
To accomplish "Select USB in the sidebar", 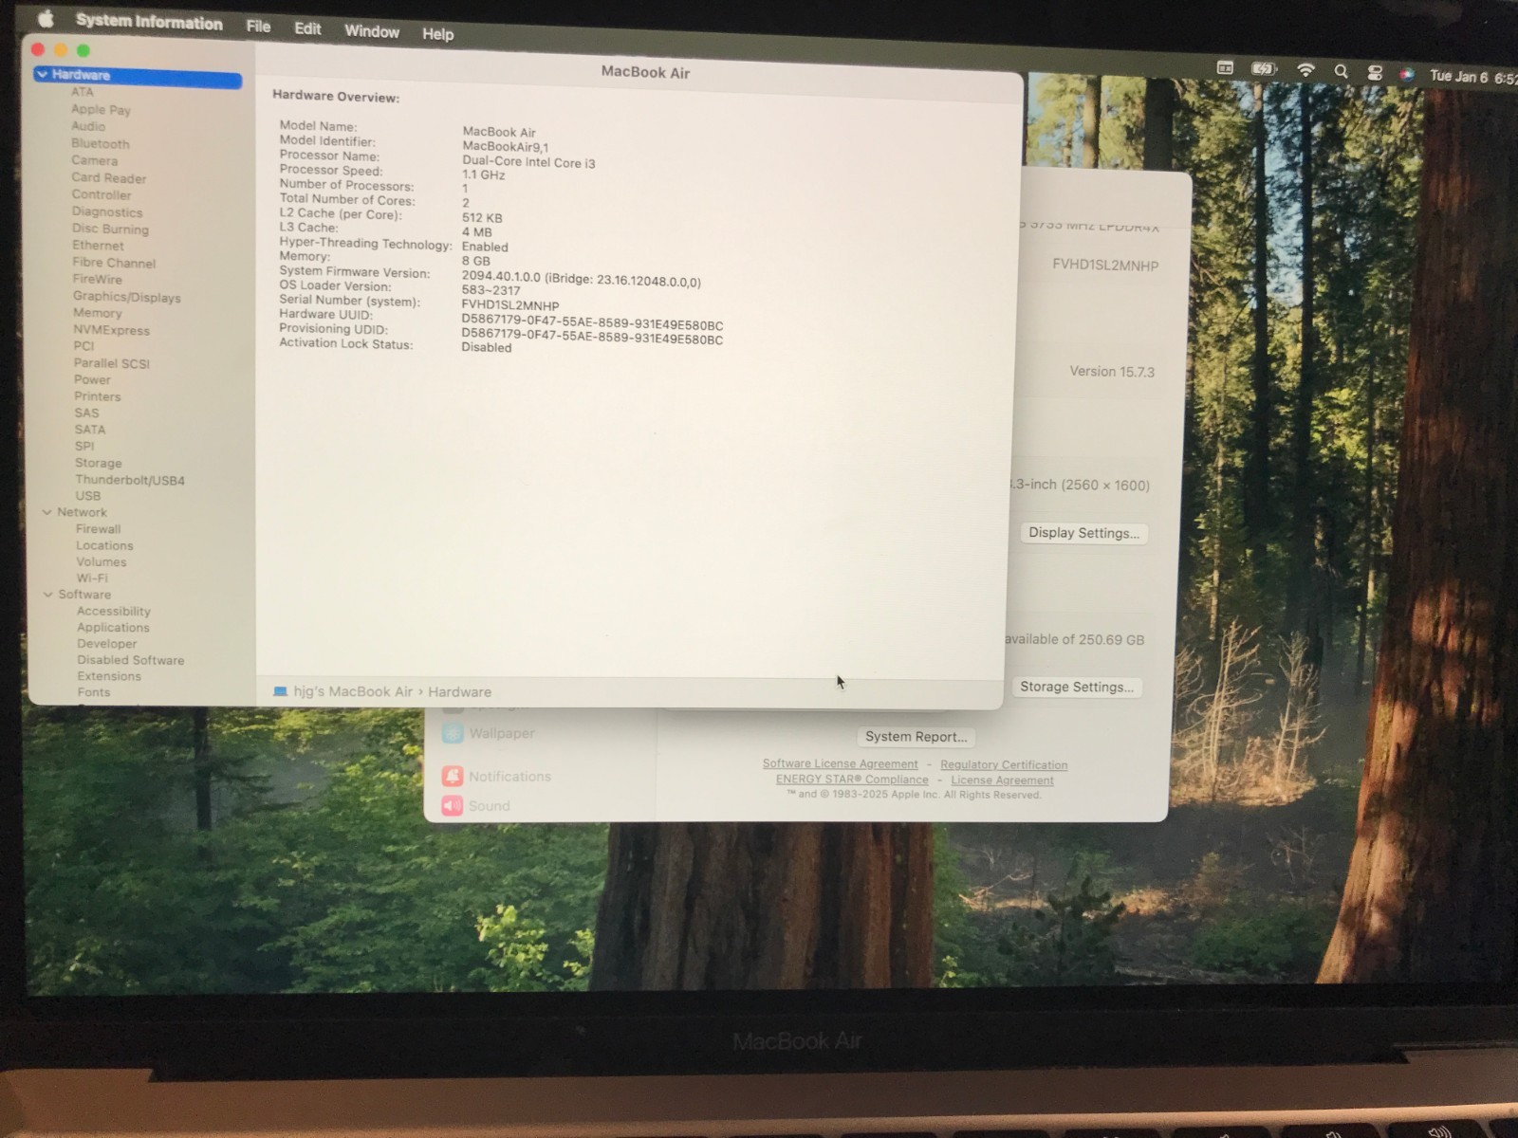I will (88, 496).
